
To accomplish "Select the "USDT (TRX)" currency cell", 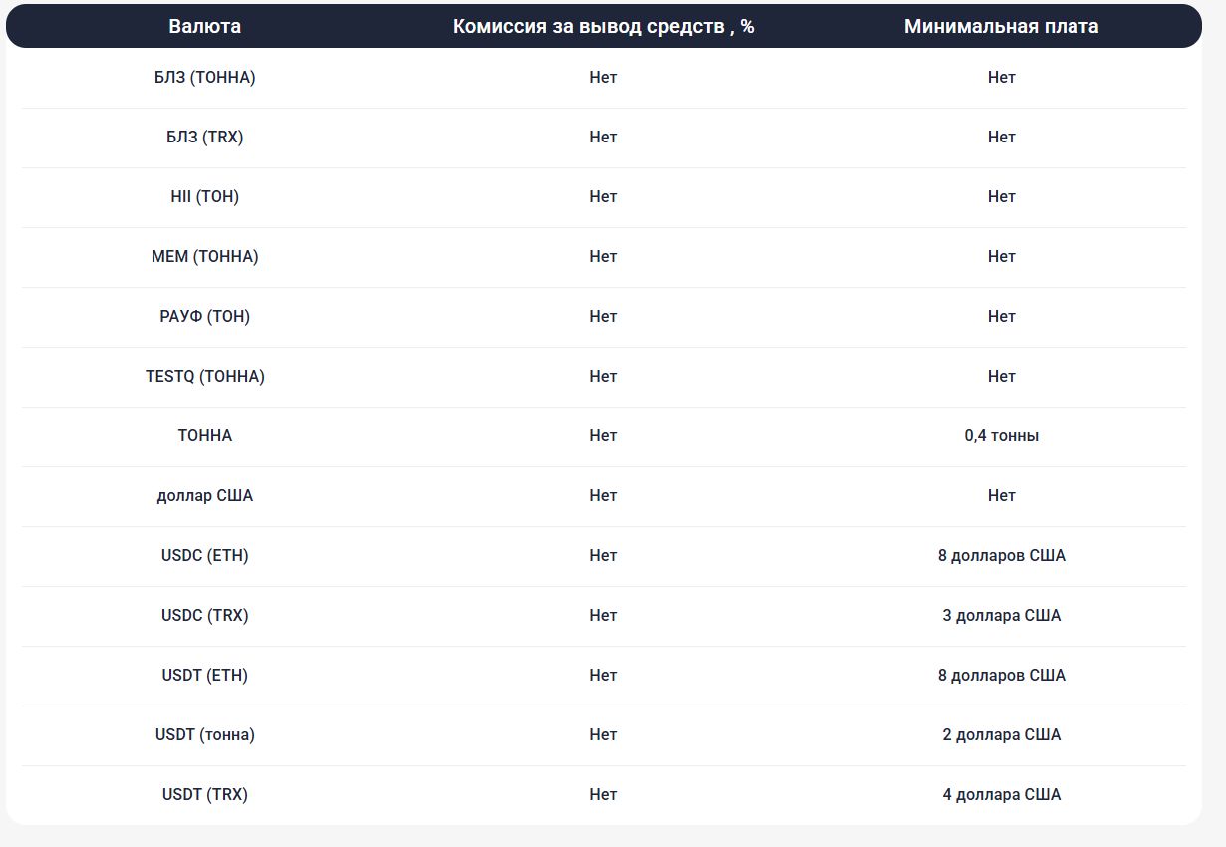I will 204,795.
